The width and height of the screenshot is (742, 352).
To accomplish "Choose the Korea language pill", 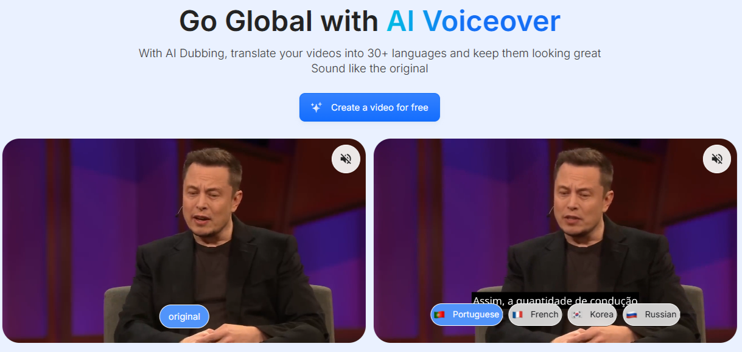I will pyautogui.click(x=592, y=314).
